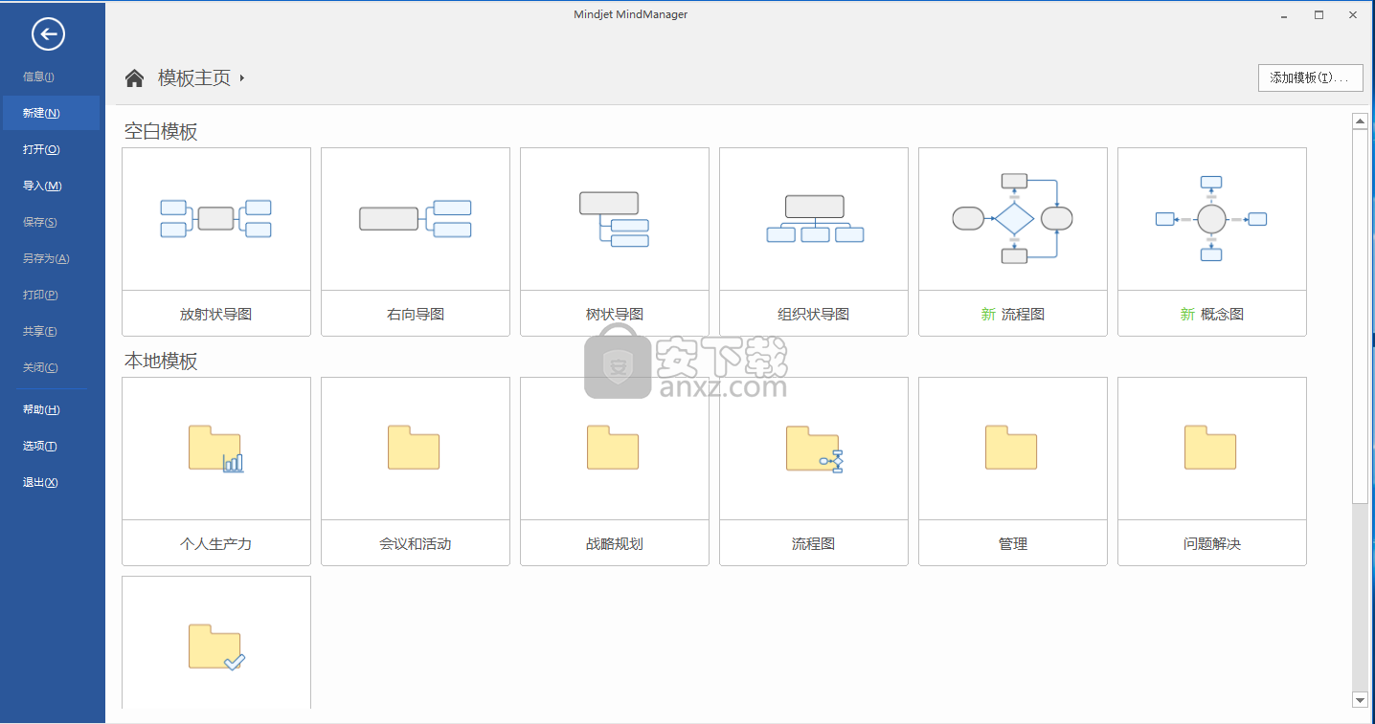Viewport: 1375px width, 724px height.
Task: Select the 放射状导图 radial map template icon
Action: (216, 219)
